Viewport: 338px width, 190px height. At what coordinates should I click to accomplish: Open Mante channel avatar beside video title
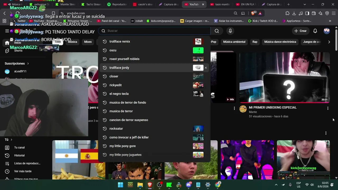243,109
